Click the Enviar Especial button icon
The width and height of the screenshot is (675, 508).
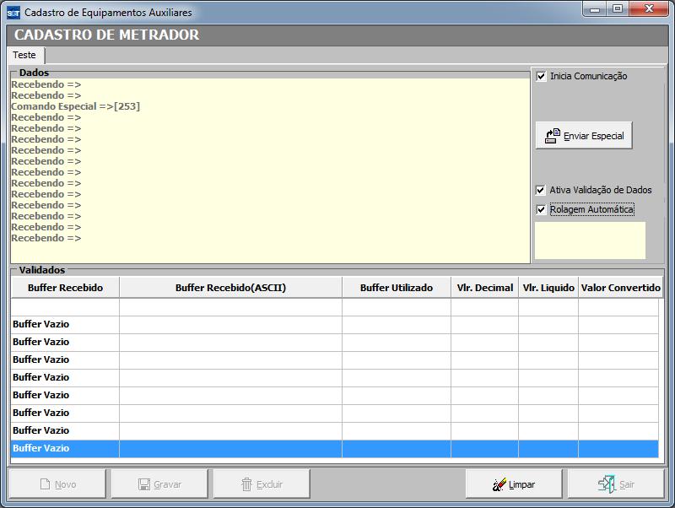(552, 135)
